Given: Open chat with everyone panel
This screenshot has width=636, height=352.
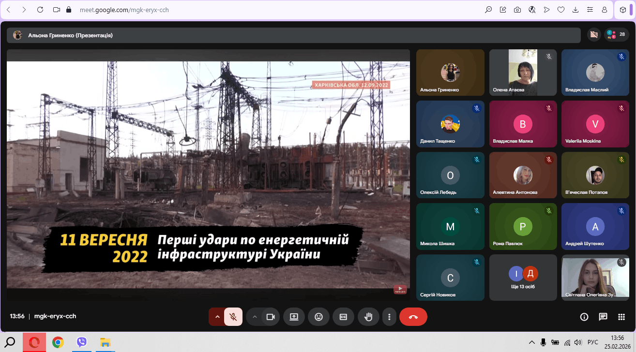Looking at the screenshot, I should pyautogui.click(x=603, y=317).
